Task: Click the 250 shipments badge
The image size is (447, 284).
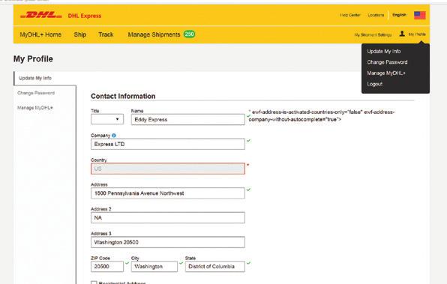Action: pyautogui.click(x=189, y=34)
